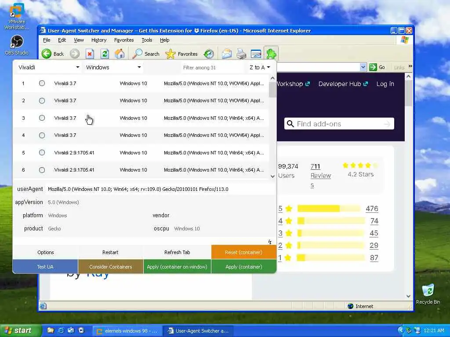Click the Search magnifier toolbar icon
Image resolution: width=450 pixels, height=337 pixels.
pyautogui.click(x=138, y=54)
